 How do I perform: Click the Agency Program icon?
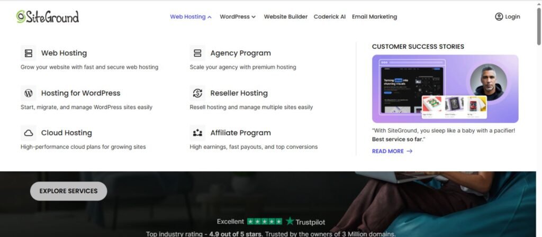(197, 53)
